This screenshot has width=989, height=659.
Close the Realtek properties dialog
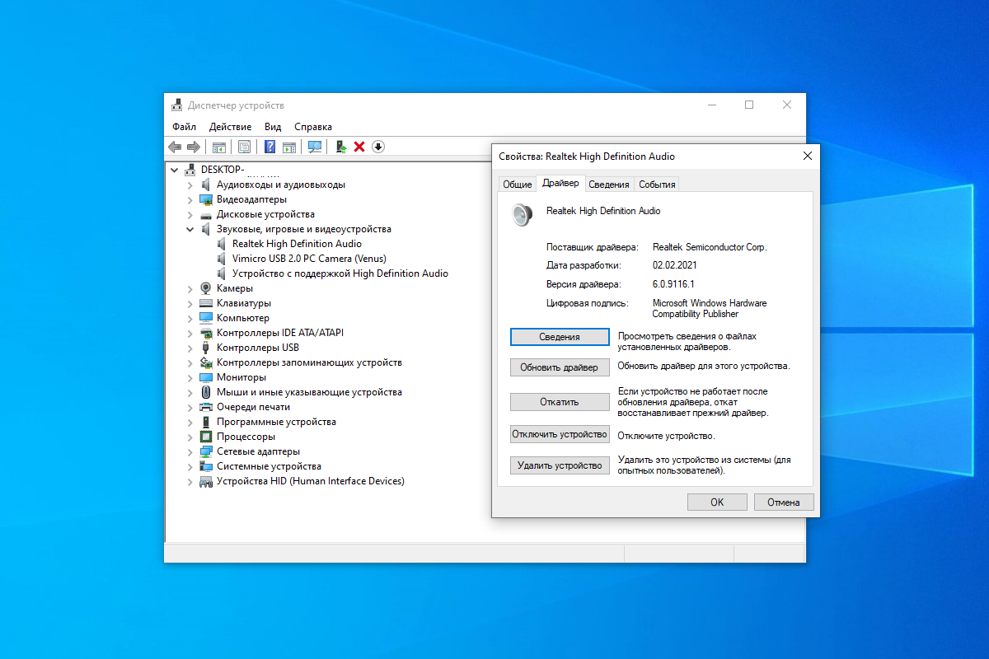click(x=807, y=156)
